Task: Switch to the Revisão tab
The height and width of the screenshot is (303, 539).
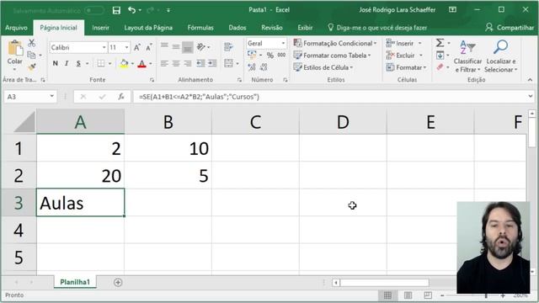Action: pyautogui.click(x=271, y=28)
